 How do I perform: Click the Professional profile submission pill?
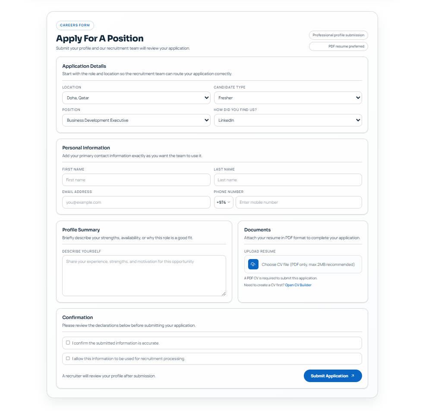click(x=338, y=35)
